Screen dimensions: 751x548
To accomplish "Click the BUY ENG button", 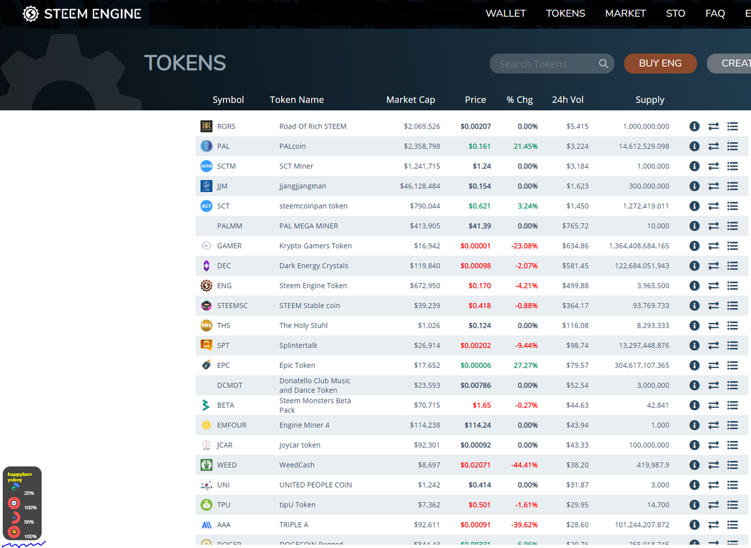I will pyautogui.click(x=660, y=63).
